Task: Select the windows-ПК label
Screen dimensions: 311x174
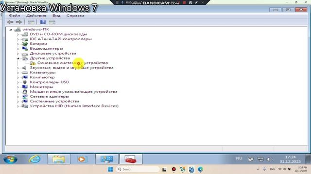Action: pyautogui.click(x=35, y=29)
